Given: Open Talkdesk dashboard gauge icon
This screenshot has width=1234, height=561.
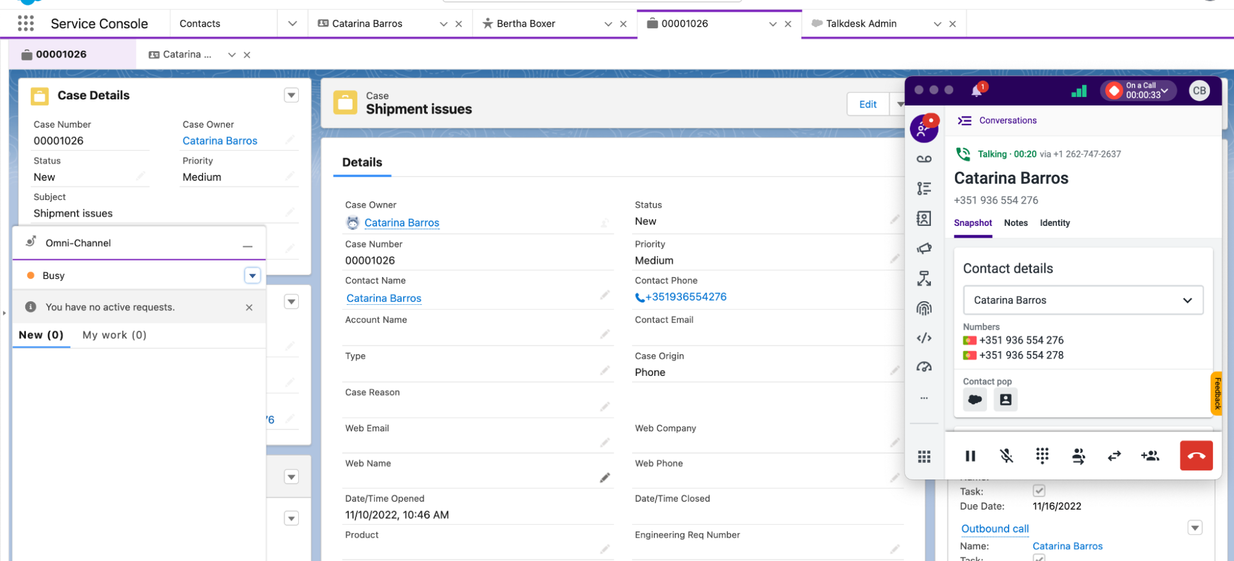Looking at the screenshot, I should pos(923,367).
